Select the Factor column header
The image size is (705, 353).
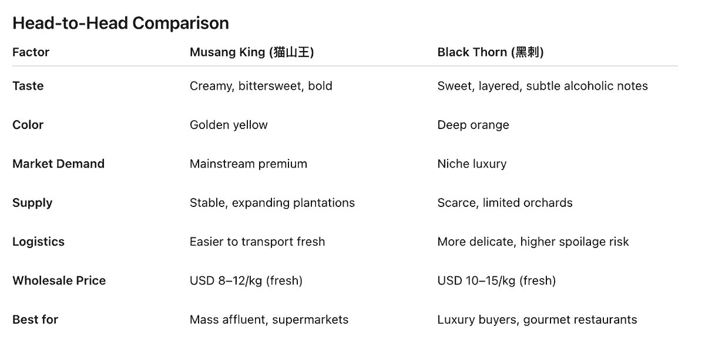click(31, 52)
